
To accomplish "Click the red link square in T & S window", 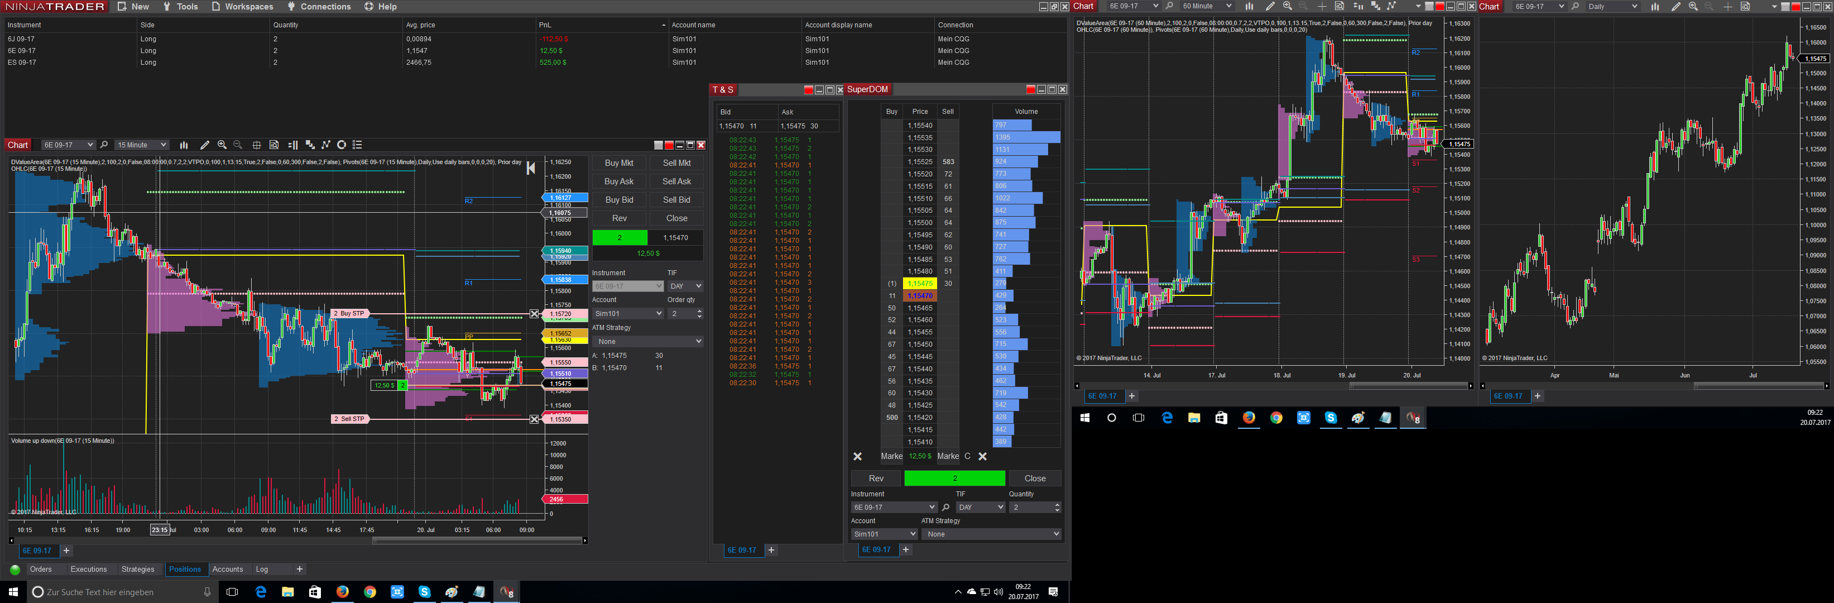I will pos(808,90).
